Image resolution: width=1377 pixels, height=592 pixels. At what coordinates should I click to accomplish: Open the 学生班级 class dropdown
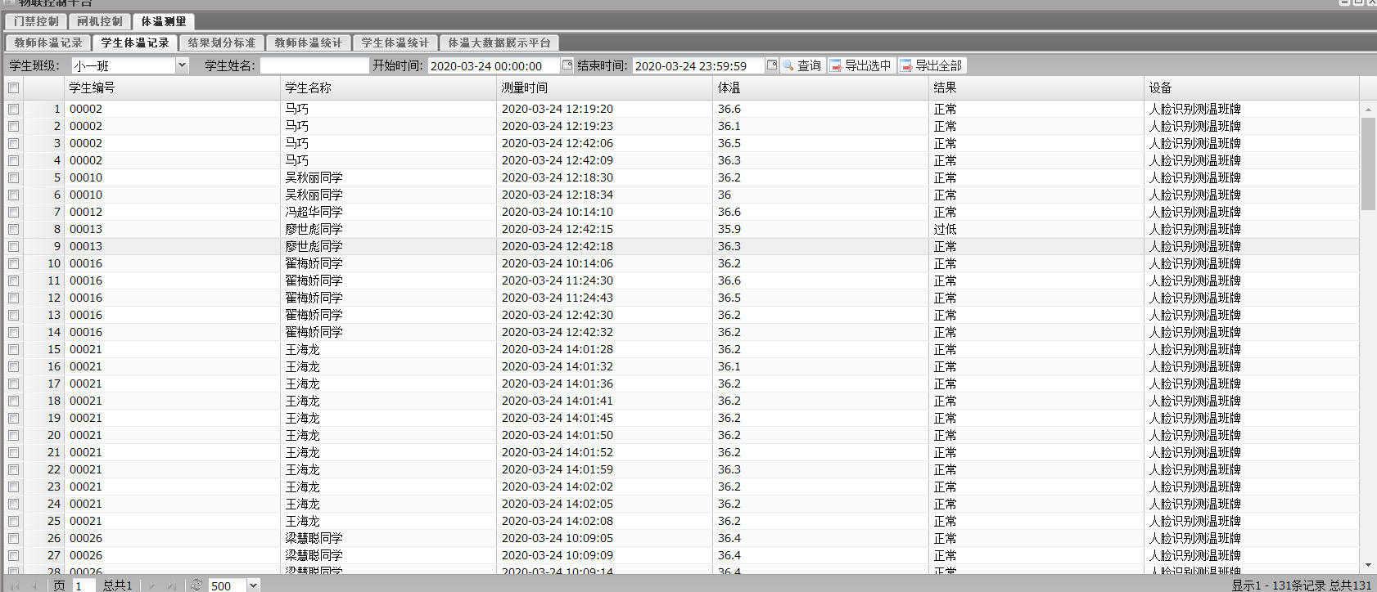coord(183,65)
